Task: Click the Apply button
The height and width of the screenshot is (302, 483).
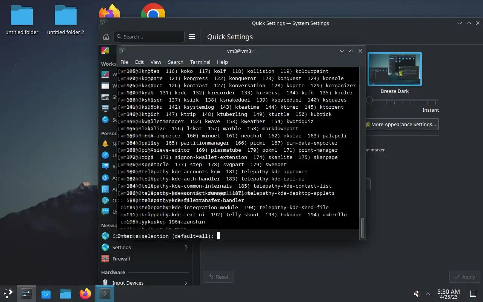Action: (465, 277)
